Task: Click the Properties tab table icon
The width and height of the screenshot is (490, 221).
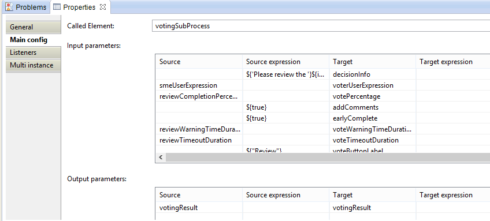Action: point(57,7)
